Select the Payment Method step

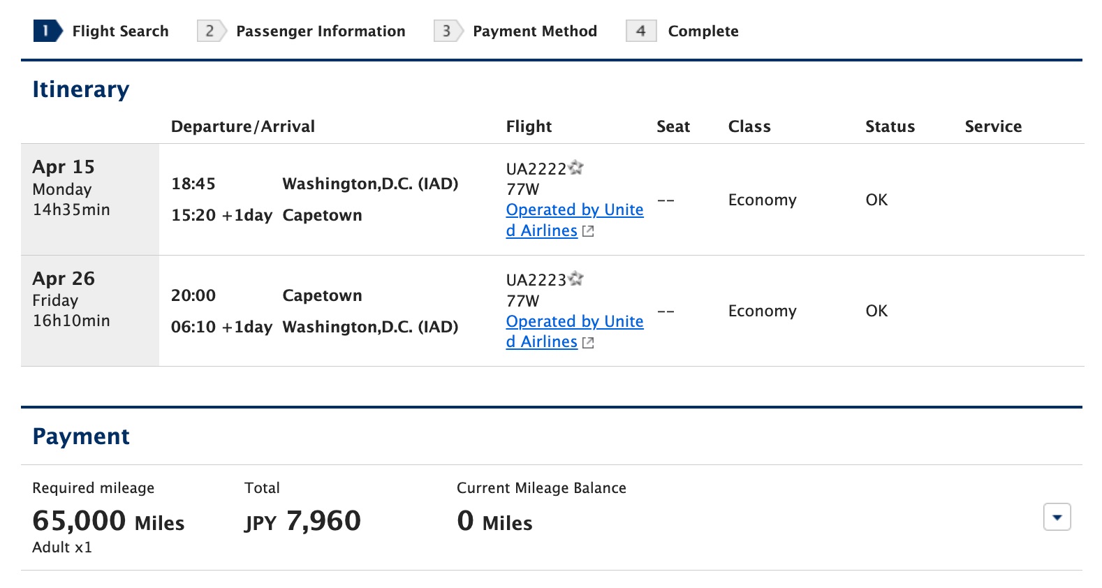point(535,31)
